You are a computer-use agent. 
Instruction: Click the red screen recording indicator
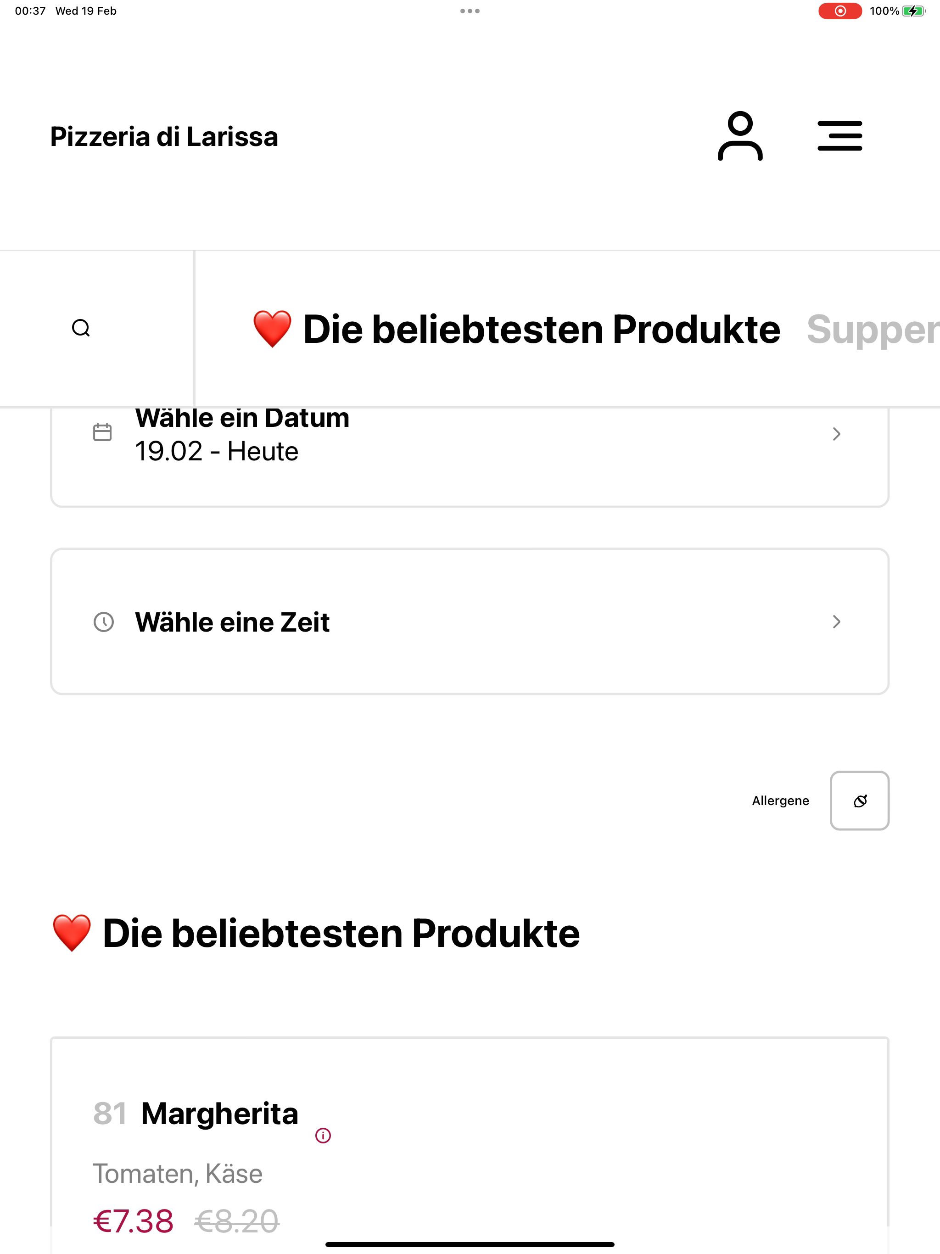click(840, 11)
